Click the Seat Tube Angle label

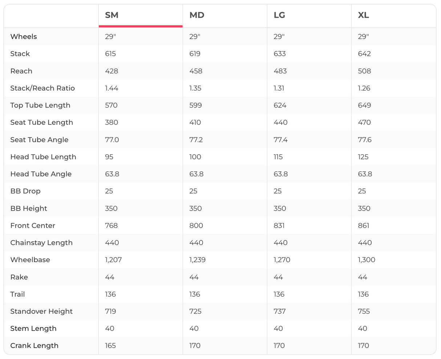[39, 140]
